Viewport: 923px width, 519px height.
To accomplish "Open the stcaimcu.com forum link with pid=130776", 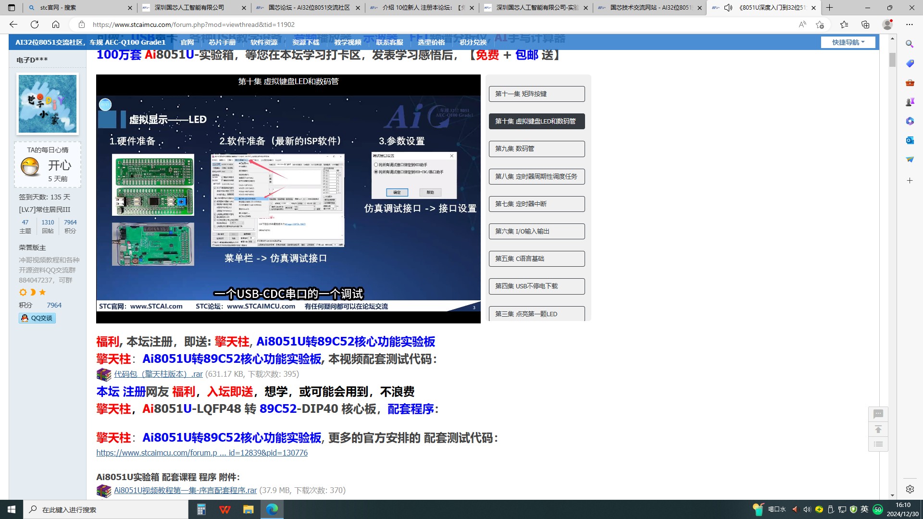I will 202,453.
